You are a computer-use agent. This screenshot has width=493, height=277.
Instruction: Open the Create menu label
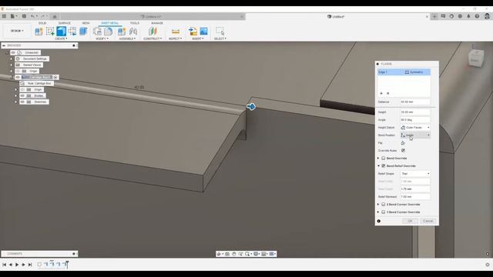pos(61,38)
